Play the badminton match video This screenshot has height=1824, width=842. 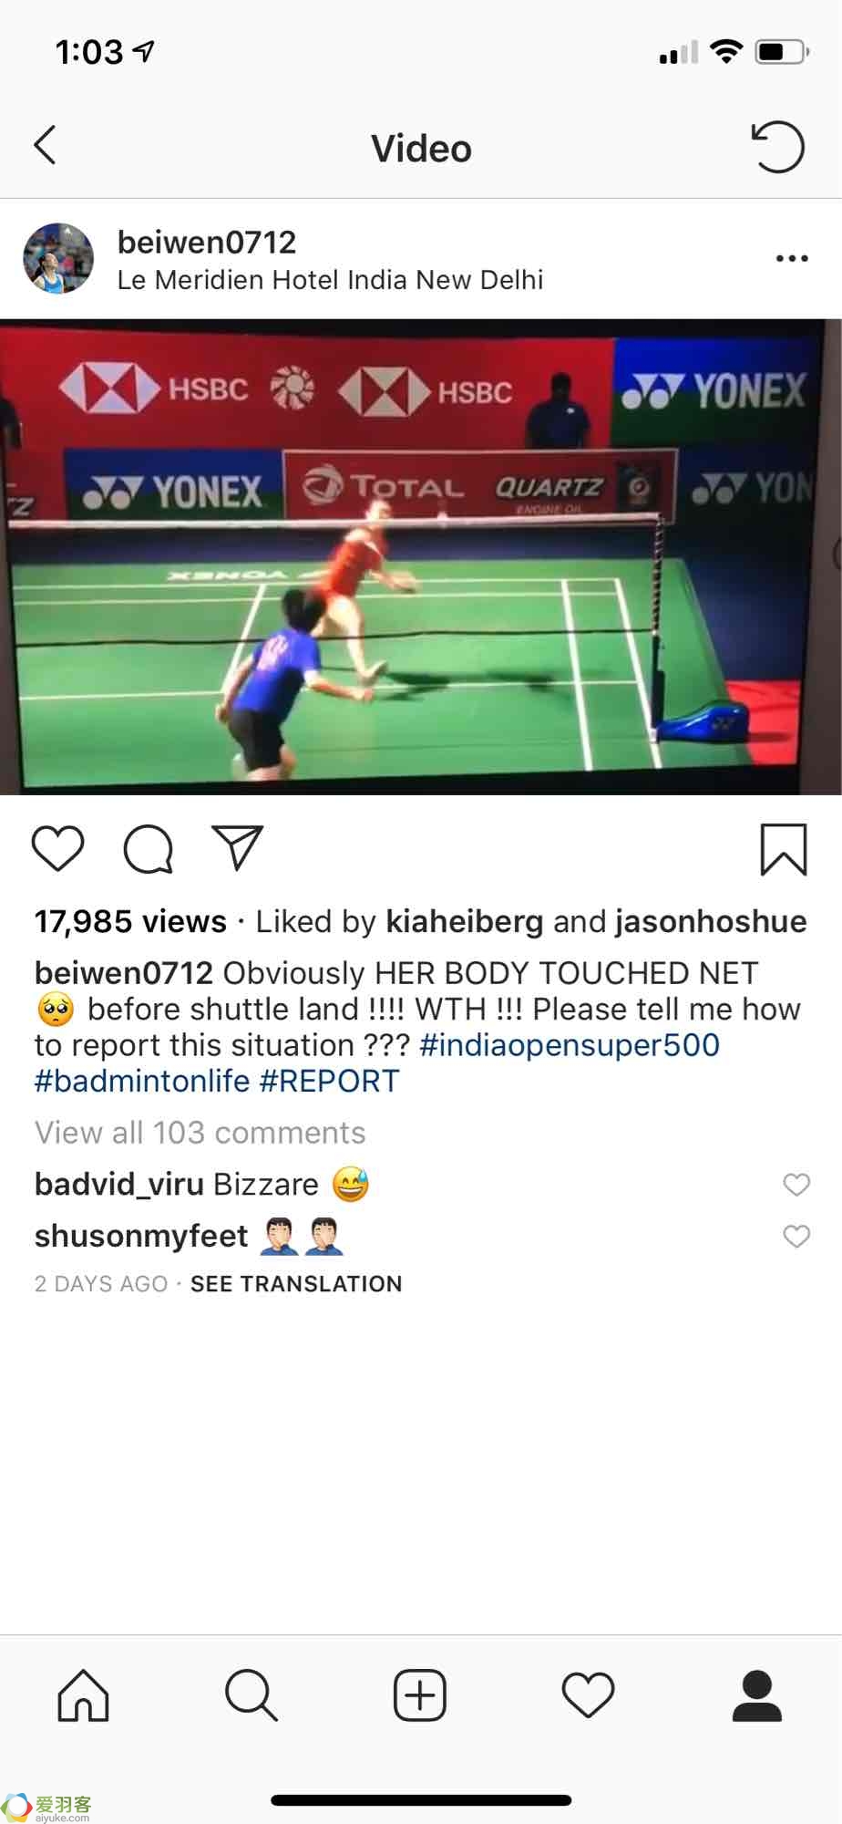pos(421,556)
